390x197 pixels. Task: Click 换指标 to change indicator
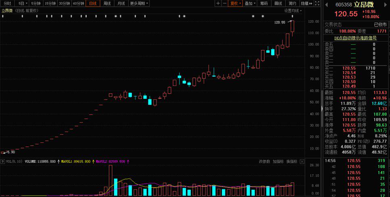[x=292, y=162]
